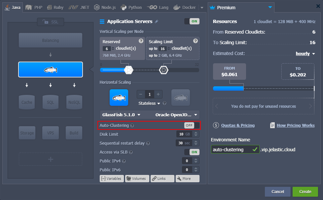Turn off the Application Servers toggle
The width and height of the screenshot is (323, 200).
click(x=192, y=21)
